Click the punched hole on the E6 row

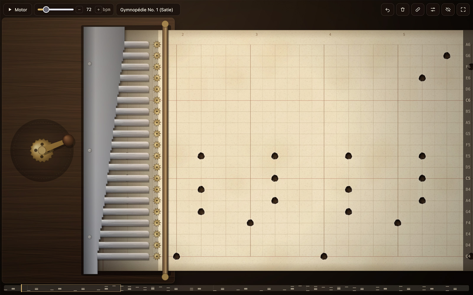(x=422, y=78)
